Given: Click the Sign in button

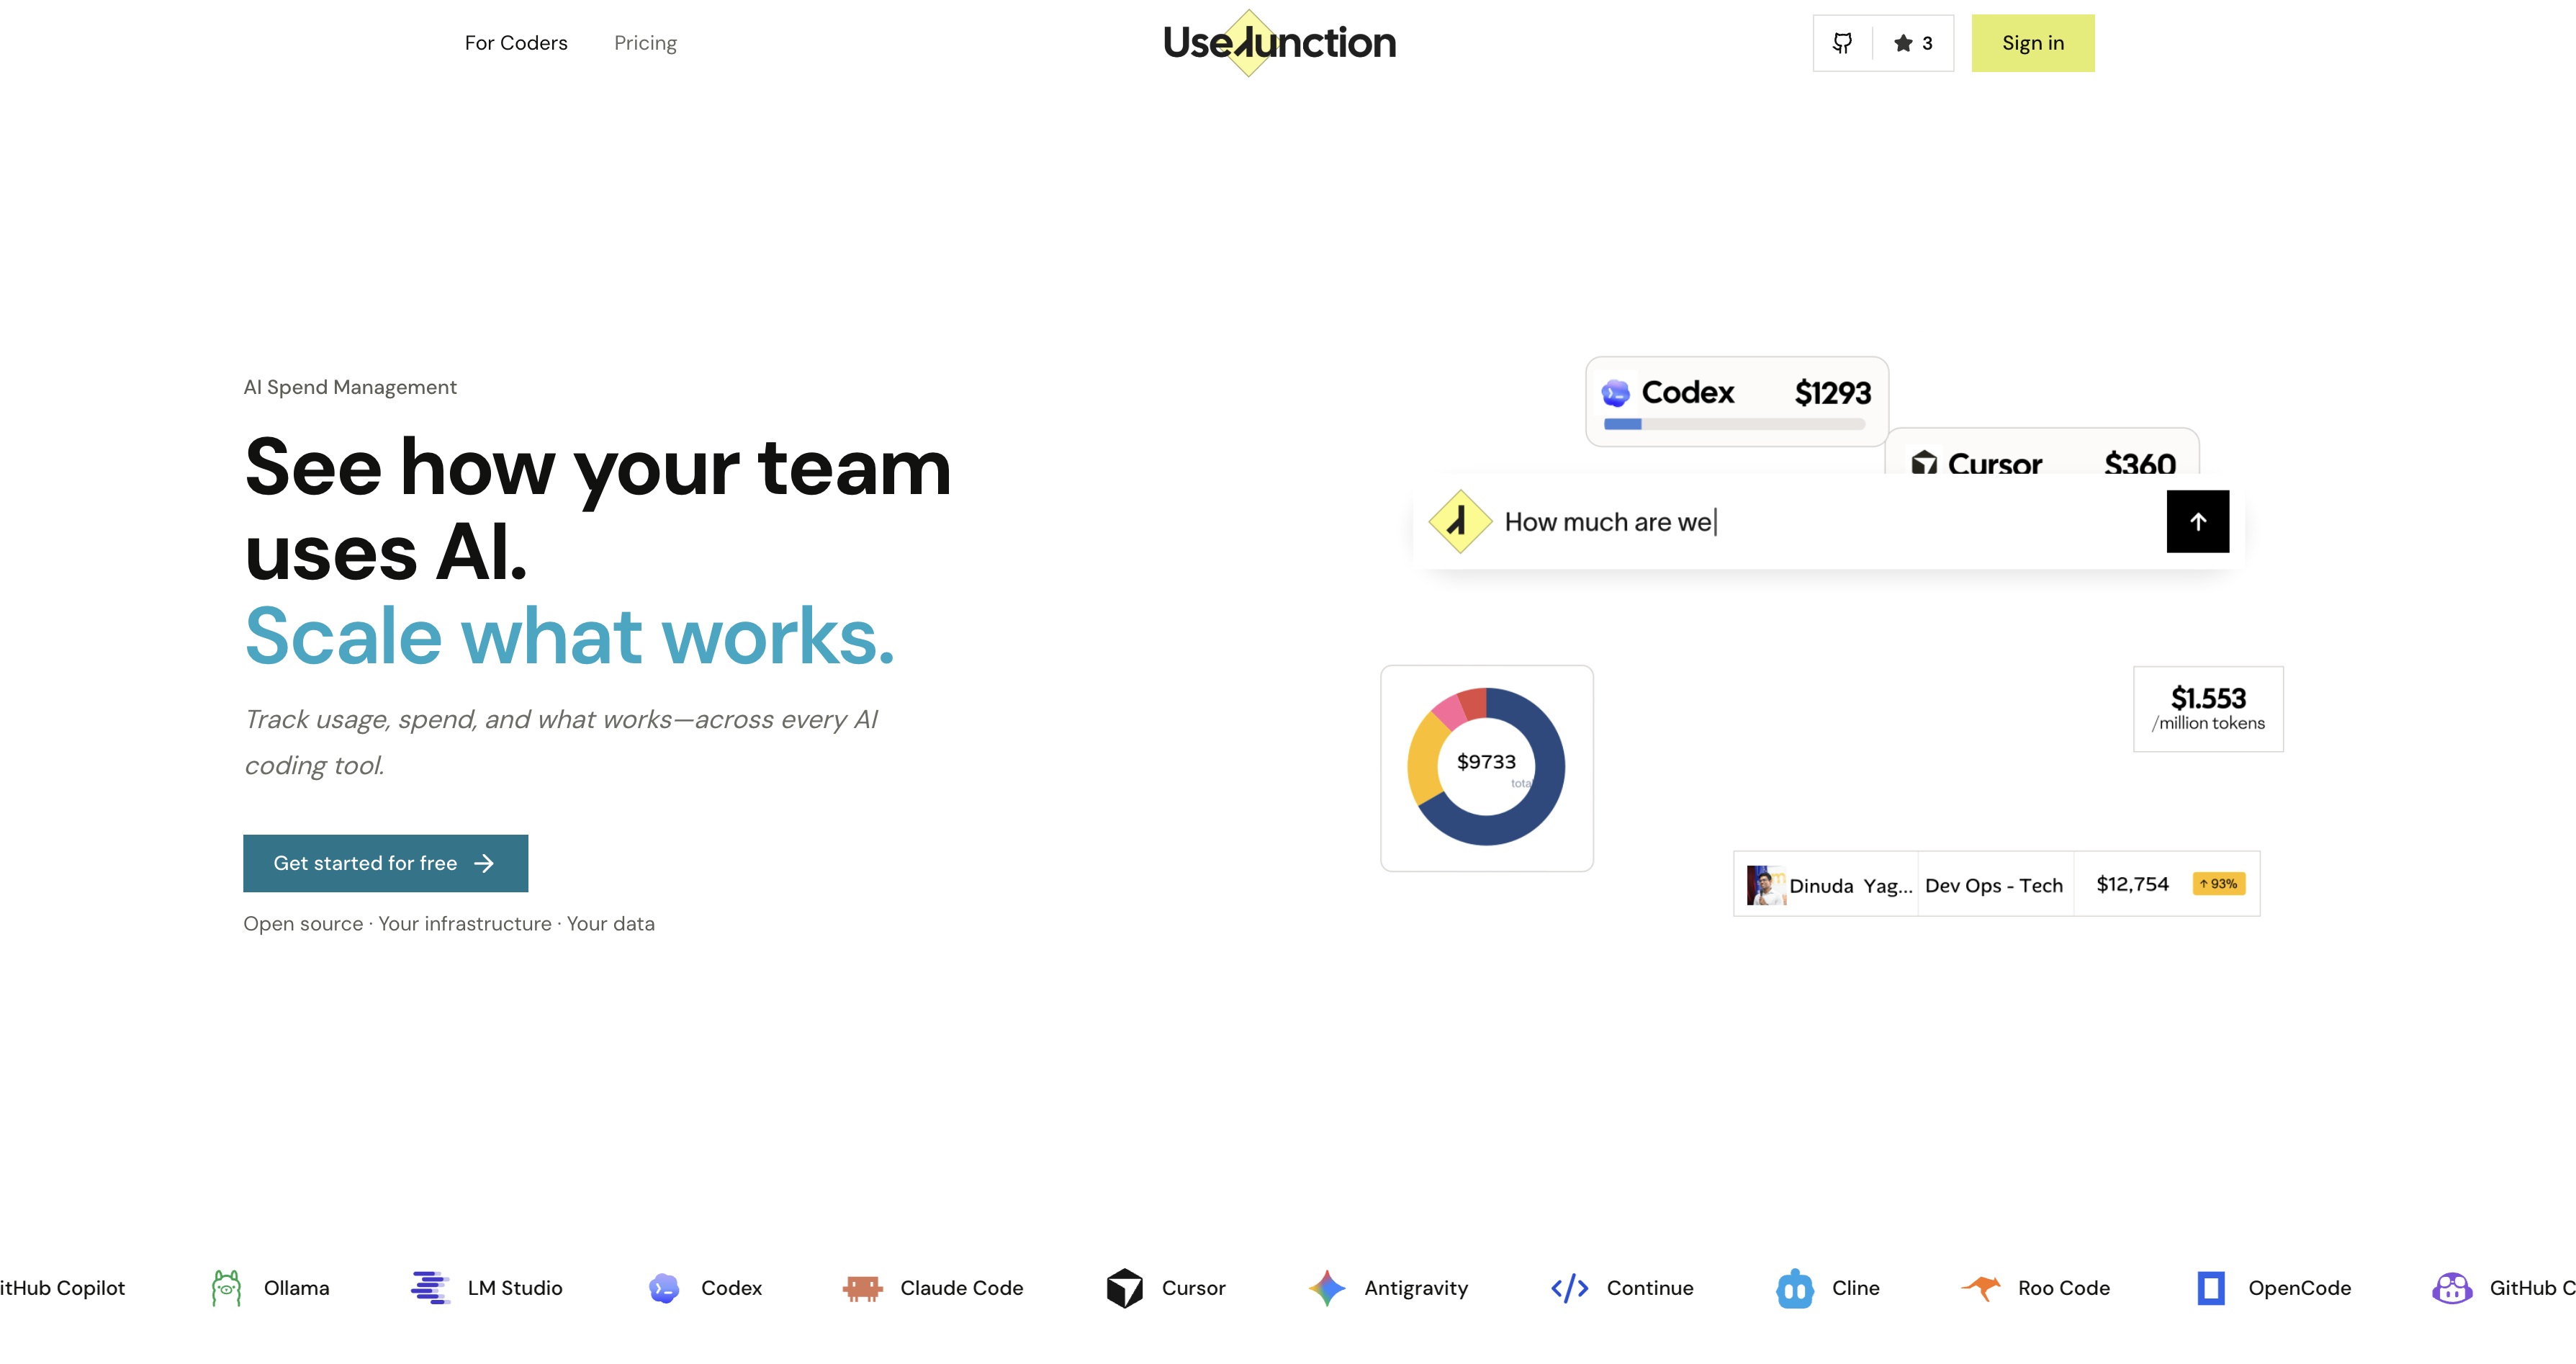Looking at the screenshot, I should [2033, 43].
